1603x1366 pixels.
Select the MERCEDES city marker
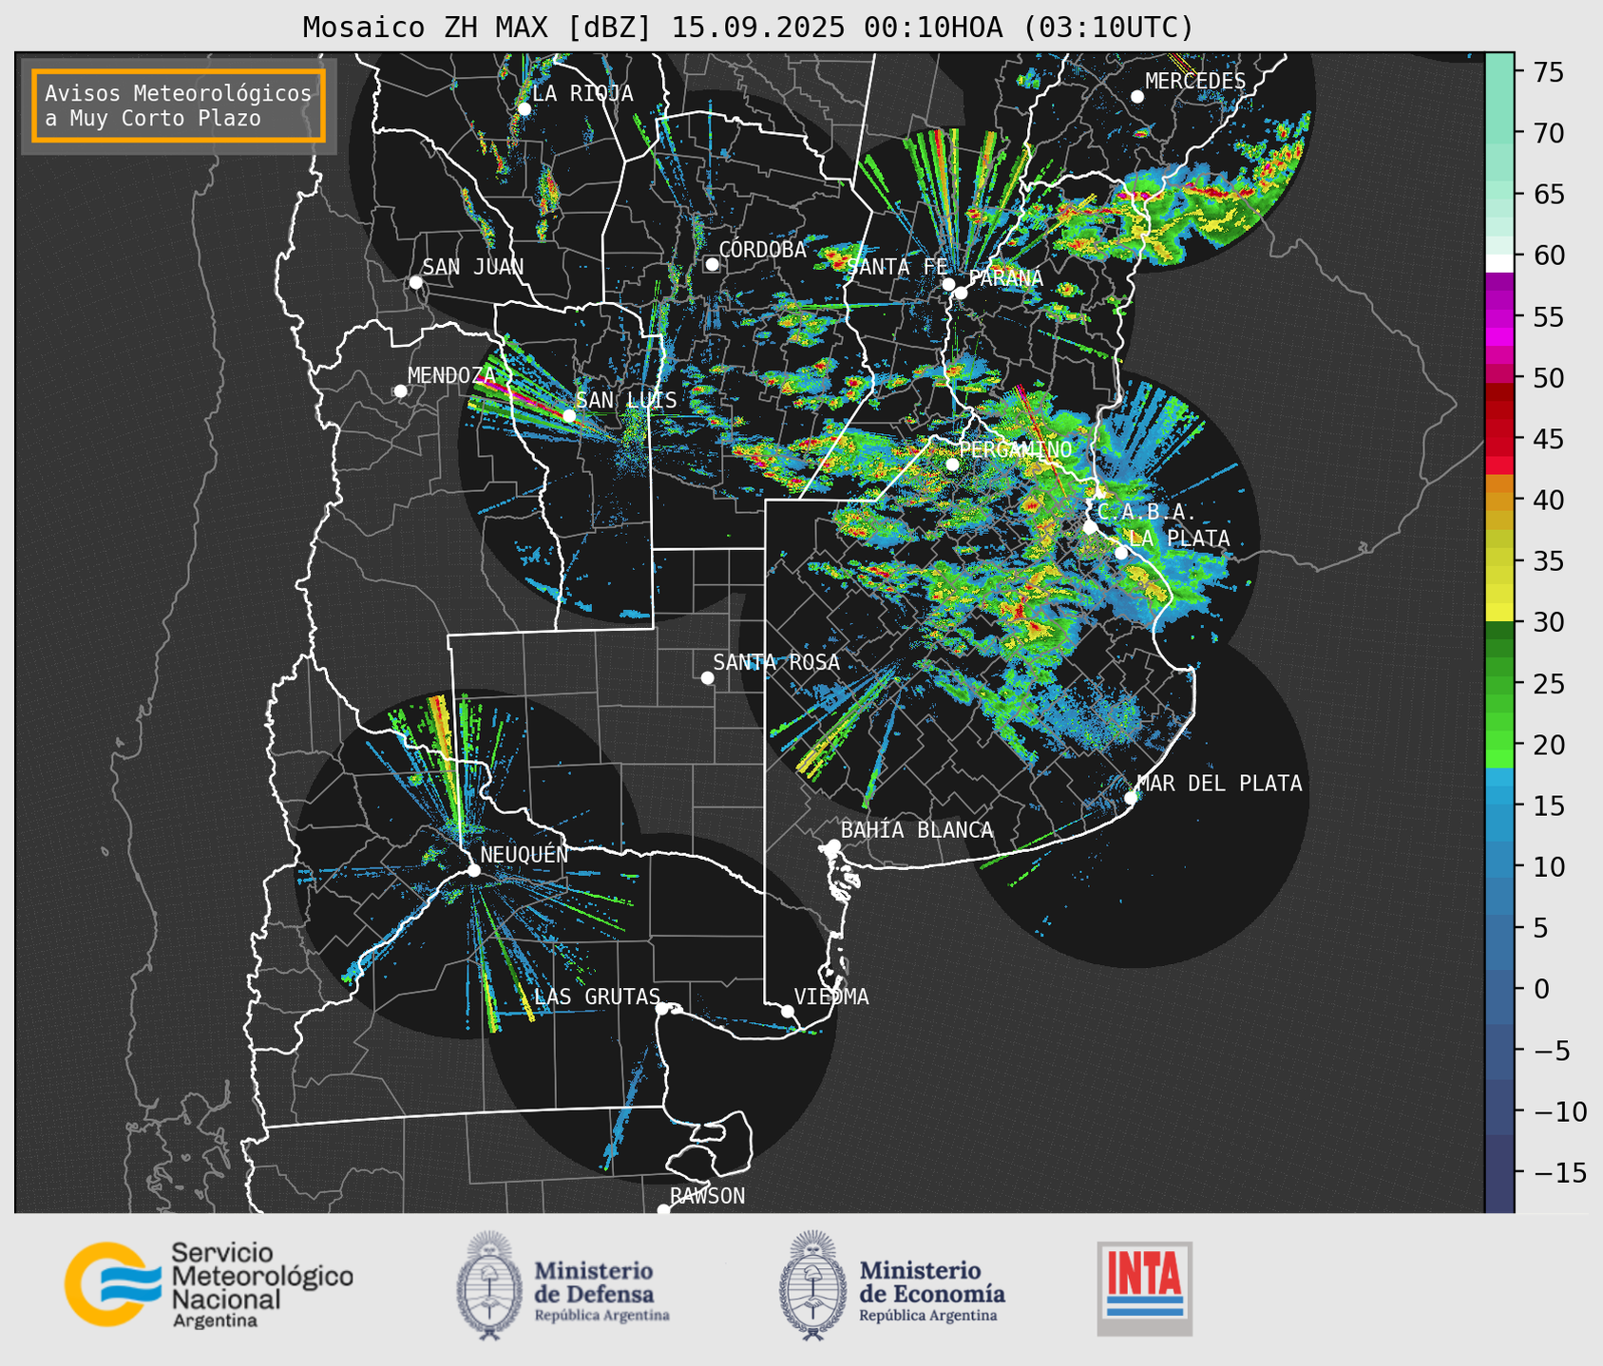pos(1137,97)
